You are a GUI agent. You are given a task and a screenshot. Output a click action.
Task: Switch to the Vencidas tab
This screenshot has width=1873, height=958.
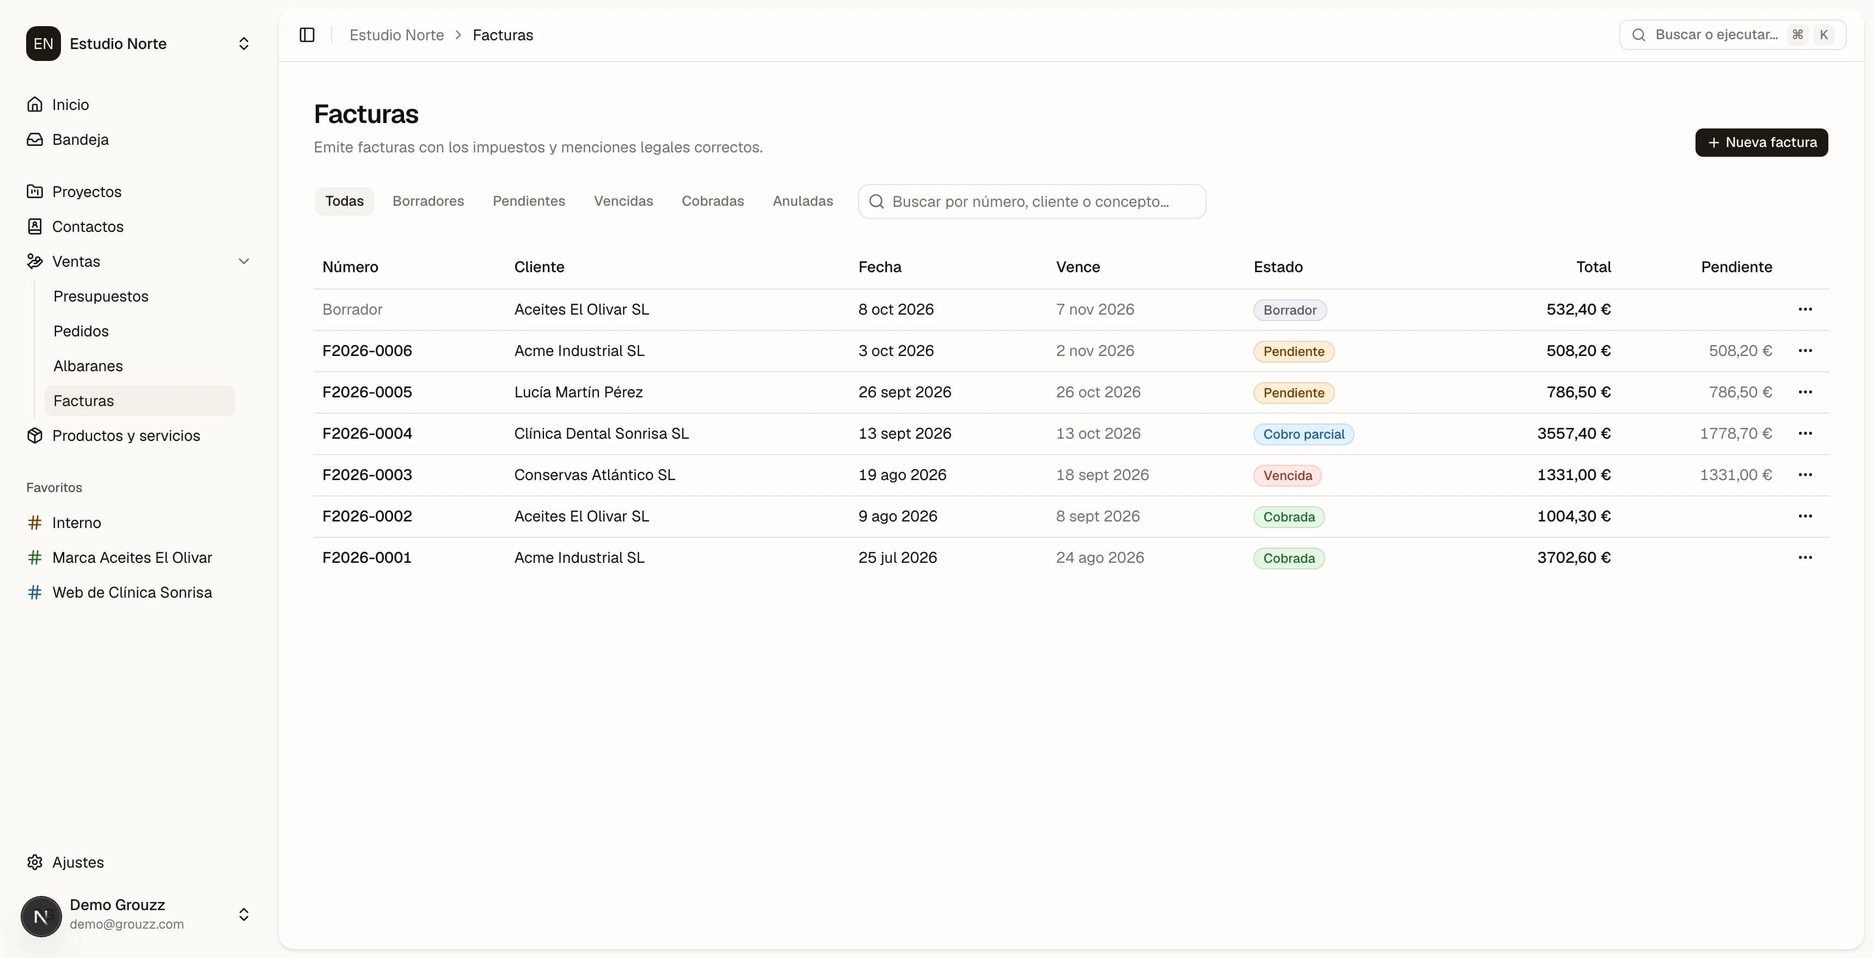tap(623, 201)
